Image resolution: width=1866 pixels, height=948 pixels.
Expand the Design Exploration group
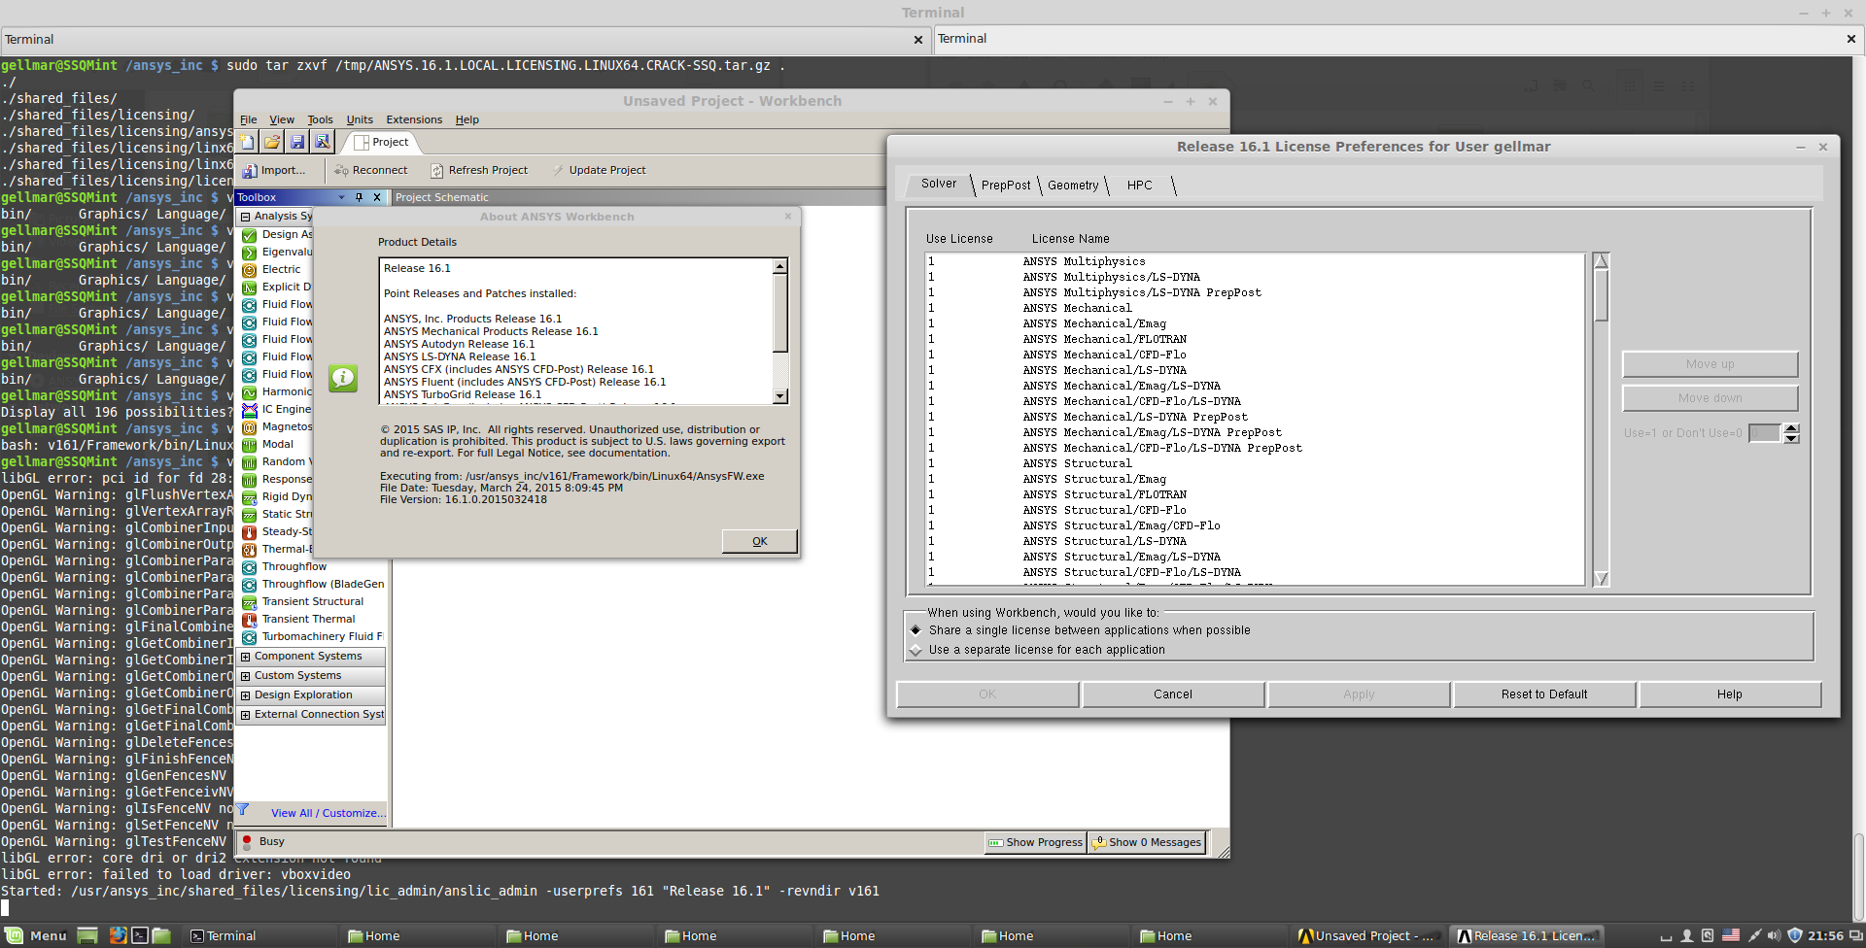pyautogui.click(x=246, y=695)
